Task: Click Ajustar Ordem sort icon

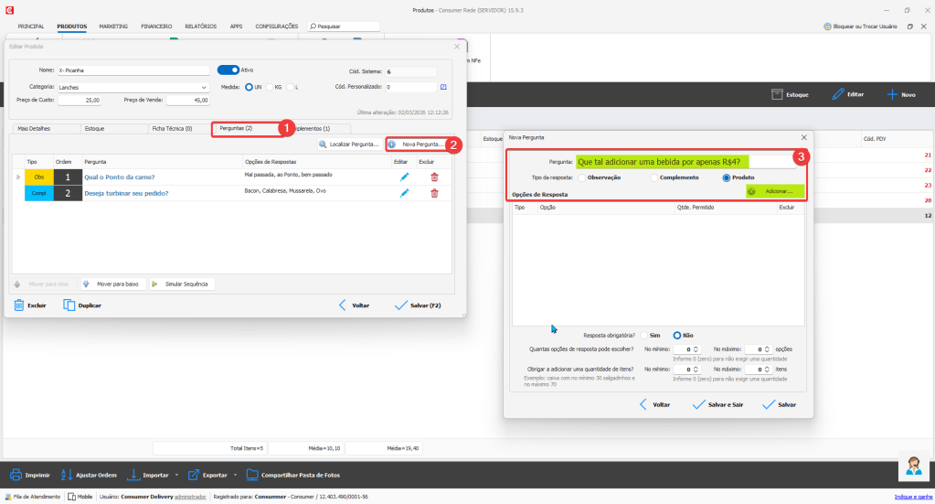Action: pyautogui.click(x=66, y=475)
